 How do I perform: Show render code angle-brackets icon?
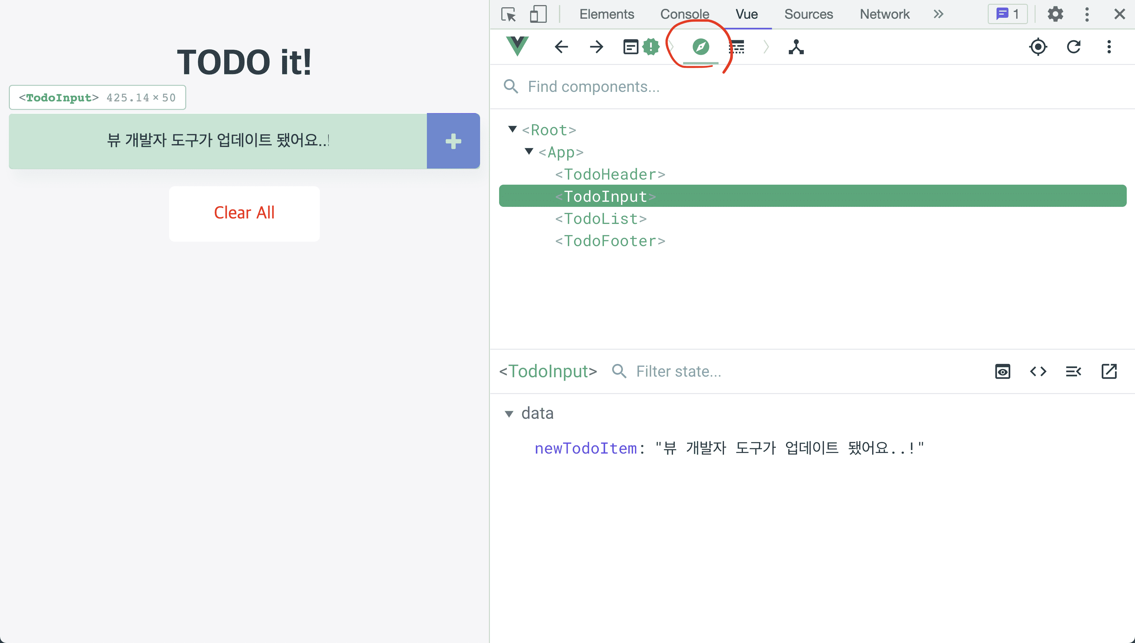point(1038,372)
